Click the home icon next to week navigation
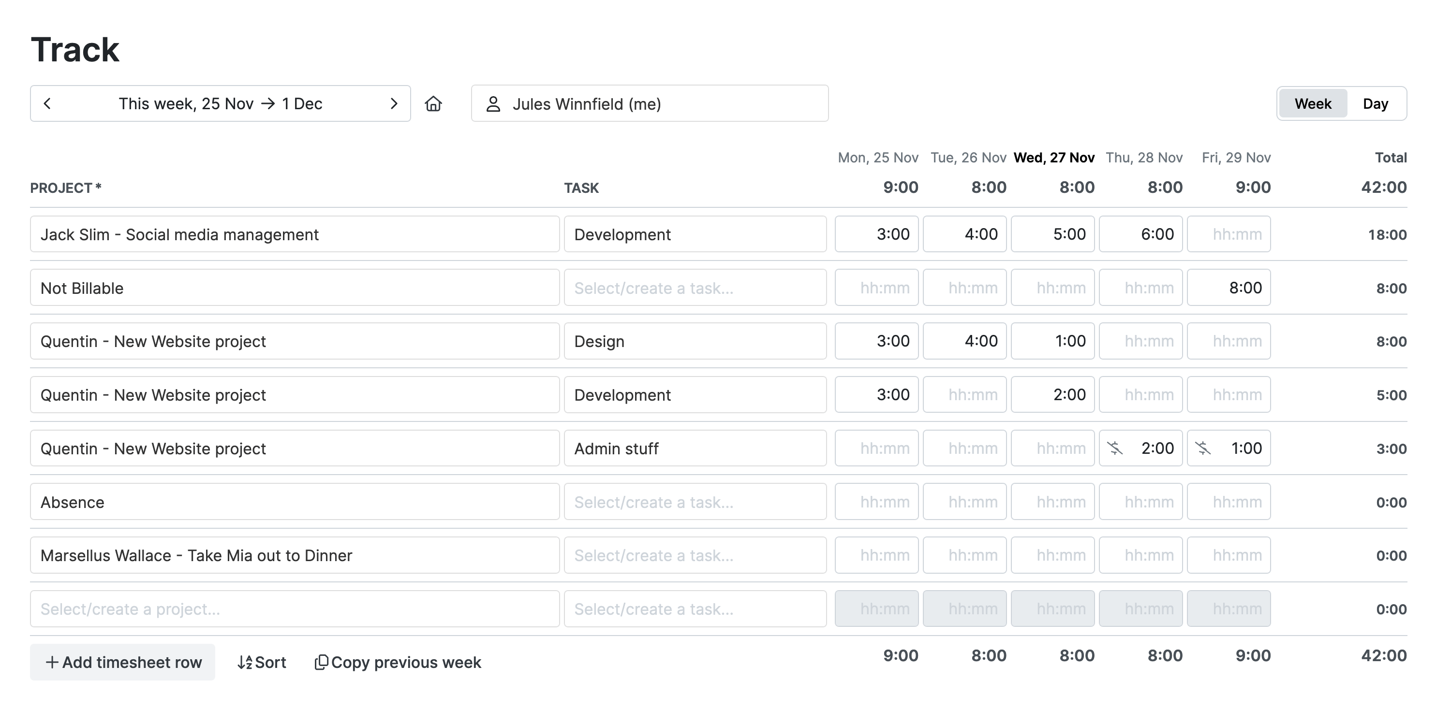Image resolution: width=1451 pixels, height=724 pixels. (x=434, y=103)
